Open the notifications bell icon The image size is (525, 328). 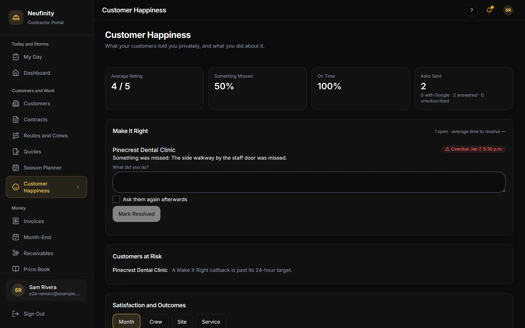(489, 10)
